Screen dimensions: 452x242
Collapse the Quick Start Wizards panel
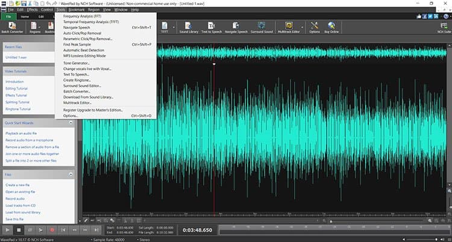(x=71, y=123)
